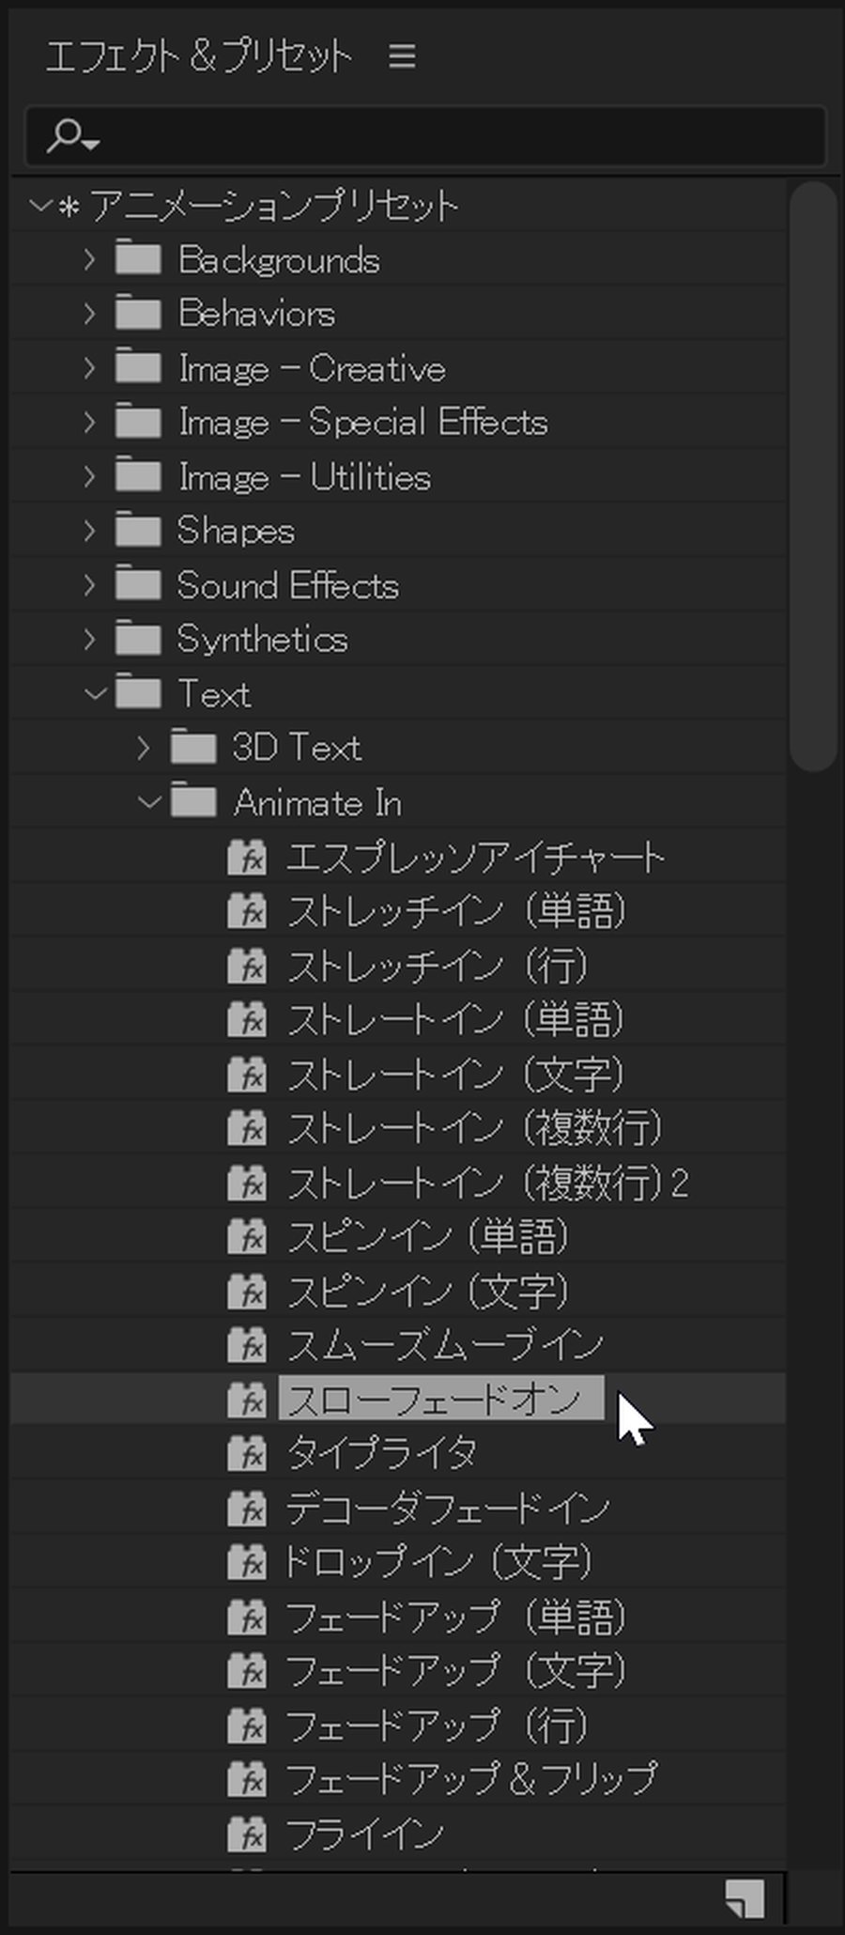Click the vertical scrollbar thumb
The height and width of the screenshot is (1935, 845).
(813, 476)
